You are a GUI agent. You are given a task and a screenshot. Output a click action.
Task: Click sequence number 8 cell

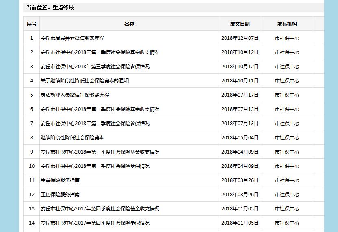31,138
